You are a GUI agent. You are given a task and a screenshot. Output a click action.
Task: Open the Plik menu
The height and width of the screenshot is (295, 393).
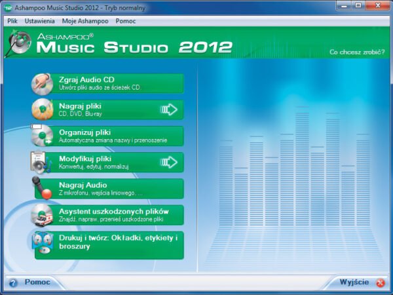(12, 21)
